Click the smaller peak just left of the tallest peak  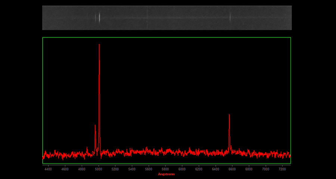click(96, 129)
